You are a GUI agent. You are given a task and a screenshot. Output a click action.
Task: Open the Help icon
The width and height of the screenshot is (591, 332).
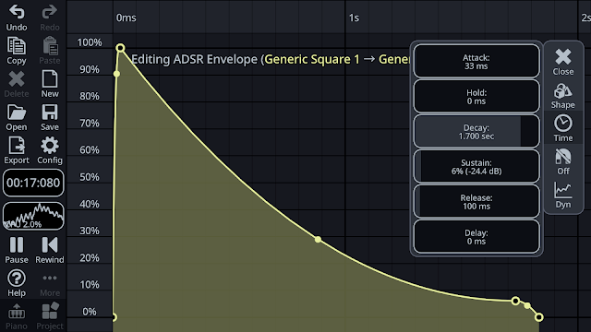coord(17,279)
